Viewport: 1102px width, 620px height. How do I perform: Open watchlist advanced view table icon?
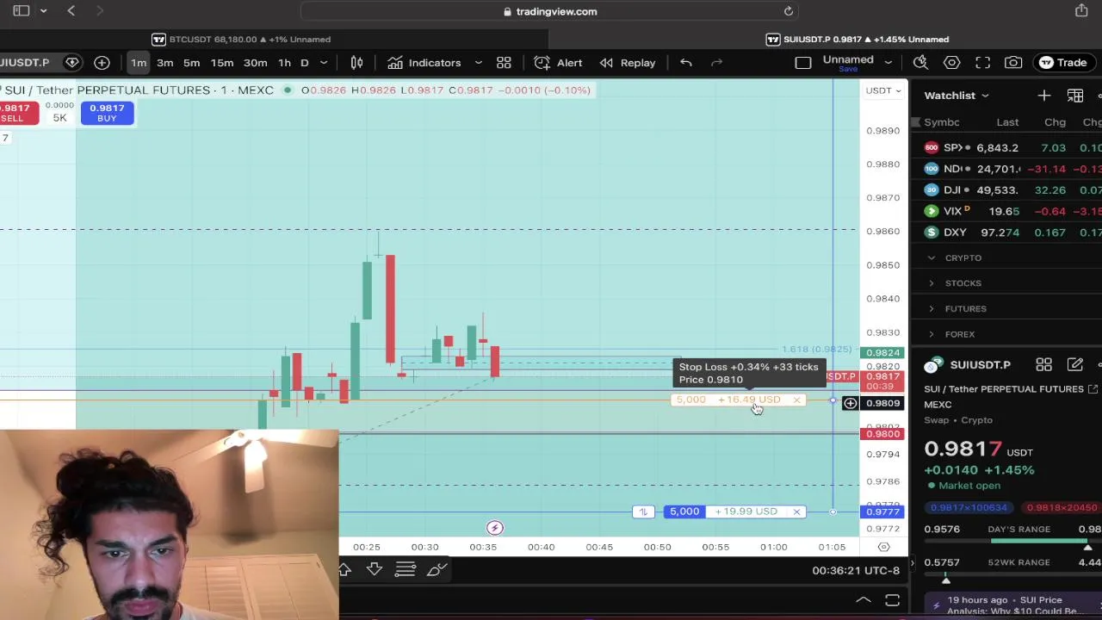click(x=1075, y=96)
